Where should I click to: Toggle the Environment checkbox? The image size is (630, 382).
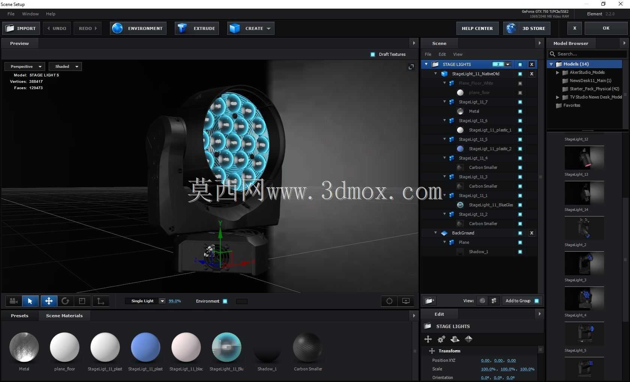tap(225, 301)
